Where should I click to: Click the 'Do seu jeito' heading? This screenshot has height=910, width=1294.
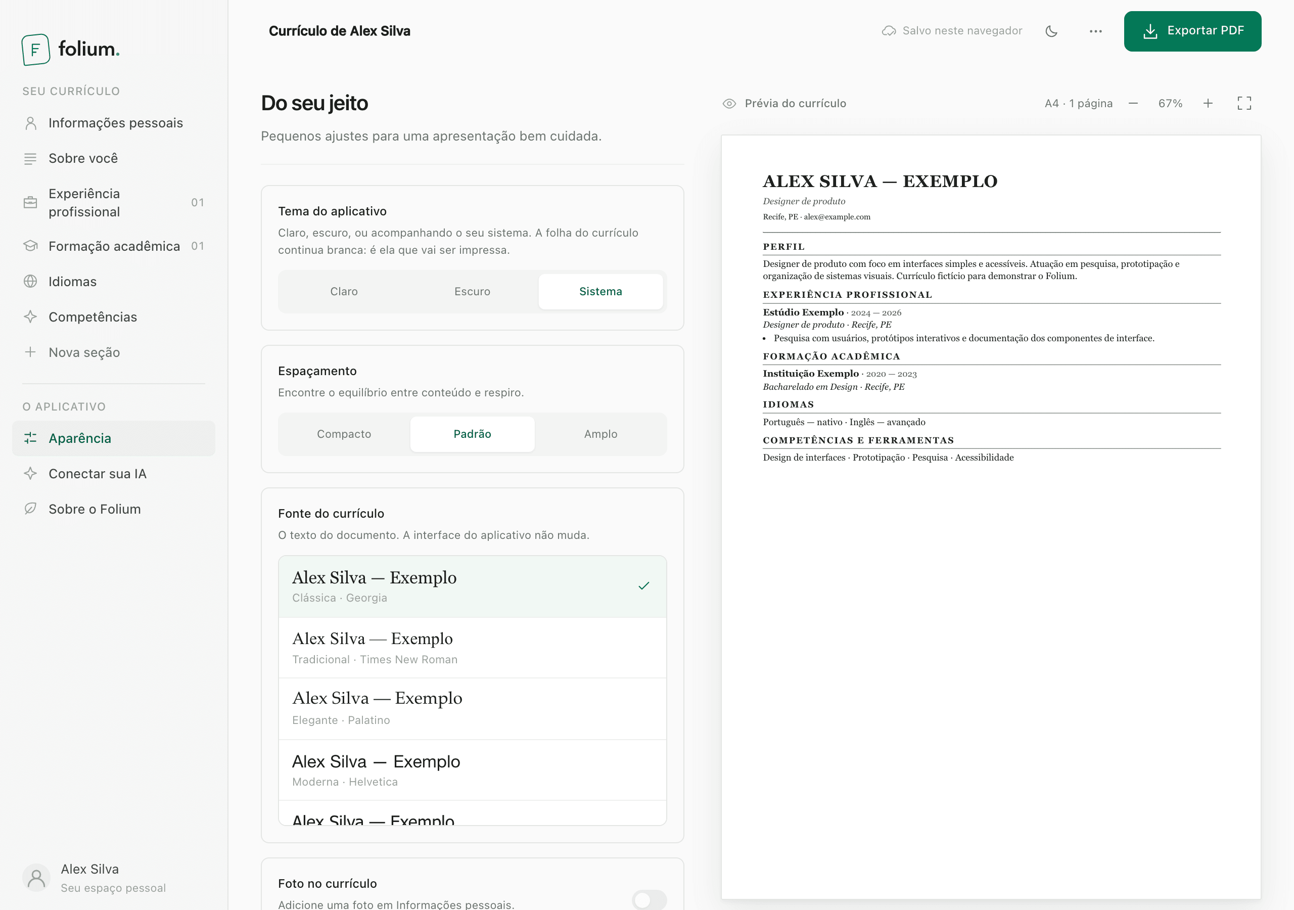[x=314, y=103]
